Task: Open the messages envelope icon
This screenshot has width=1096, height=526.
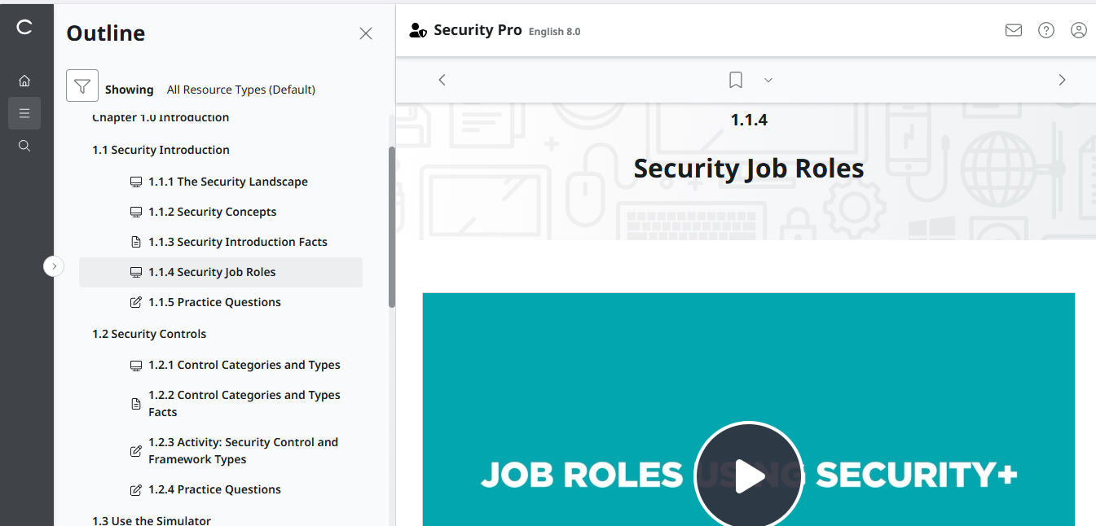Action: tap(1013, 29)
